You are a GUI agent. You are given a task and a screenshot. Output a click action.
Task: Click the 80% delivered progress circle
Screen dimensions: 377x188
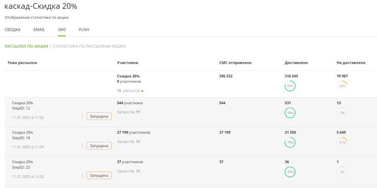coord(290,86)
